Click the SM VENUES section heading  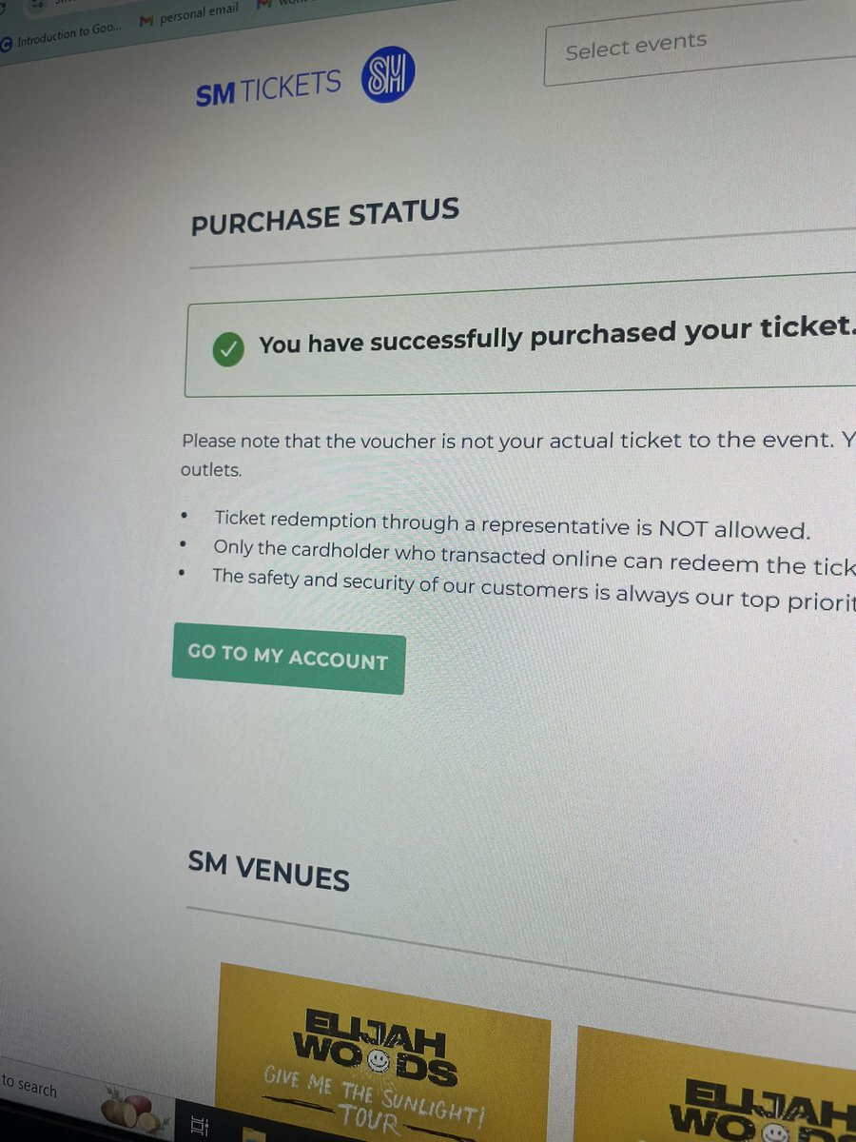(268, 872)
